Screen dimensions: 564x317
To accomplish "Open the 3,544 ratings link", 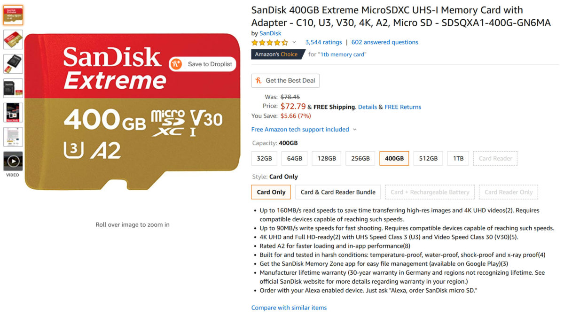I will click(323, 42).
